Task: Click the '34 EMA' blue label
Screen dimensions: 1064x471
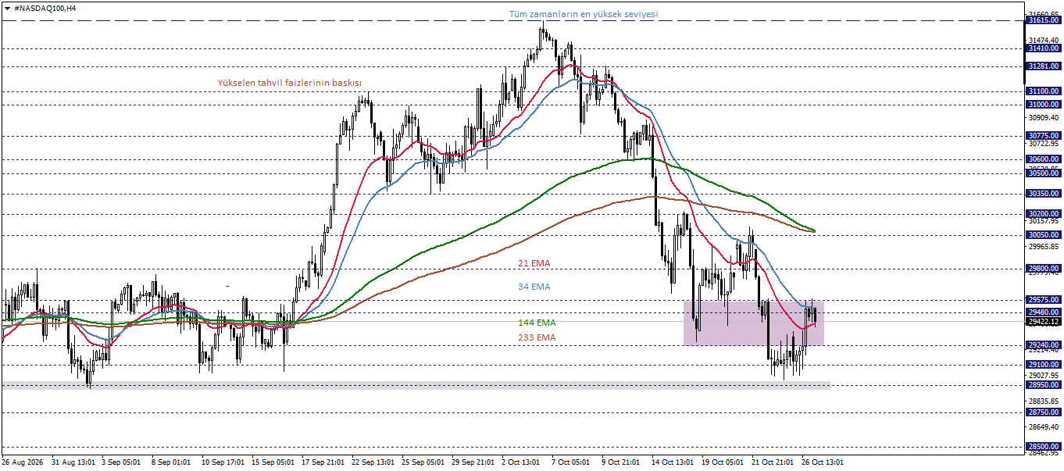Action: click(x=534, y=287)
